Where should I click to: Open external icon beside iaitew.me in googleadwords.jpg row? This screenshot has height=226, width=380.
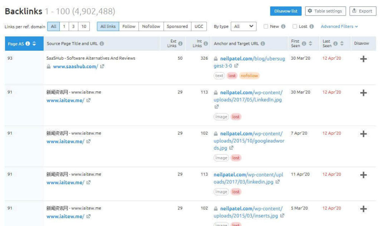tap(88, 141)
